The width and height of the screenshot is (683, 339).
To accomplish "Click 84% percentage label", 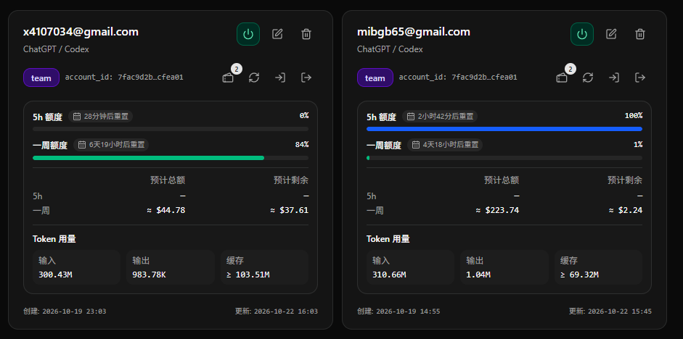I will [x=302, y=145].
